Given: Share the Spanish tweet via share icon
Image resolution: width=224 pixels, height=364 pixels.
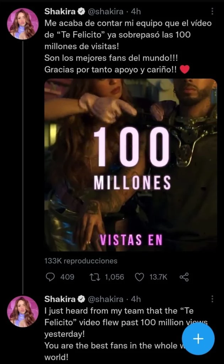Looking at the screenshot, I should [184, 277].
